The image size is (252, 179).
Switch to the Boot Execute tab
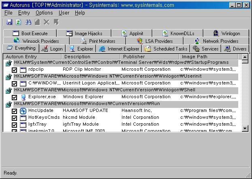click(x=30, y=33)
